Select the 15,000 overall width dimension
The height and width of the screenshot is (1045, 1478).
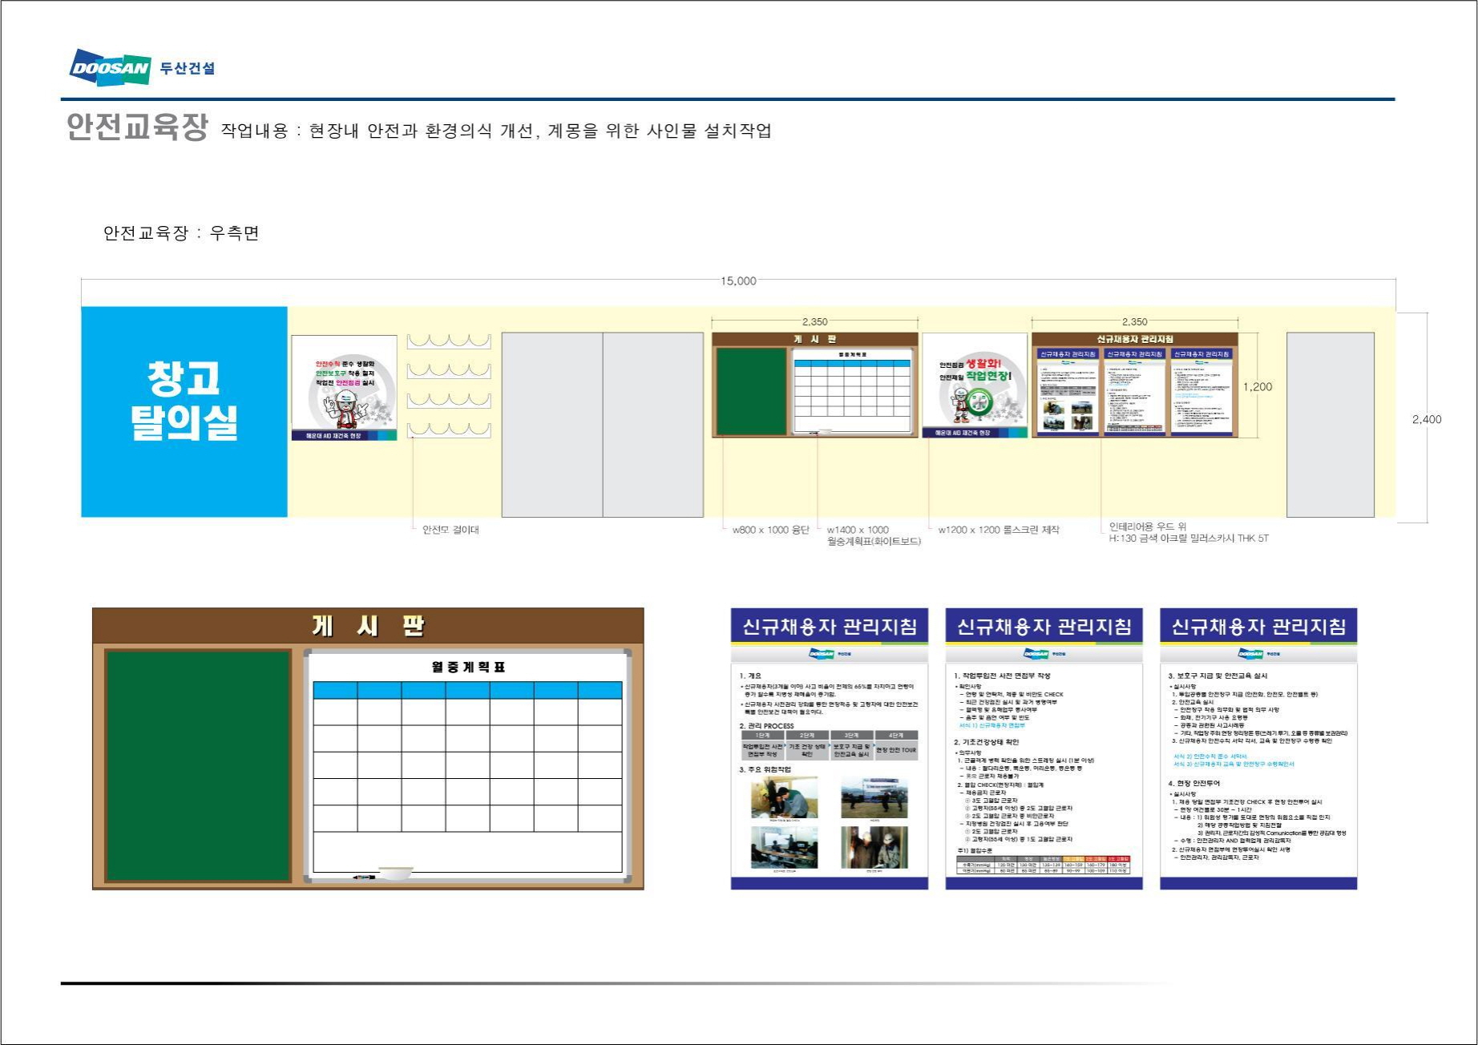point(738,280)
